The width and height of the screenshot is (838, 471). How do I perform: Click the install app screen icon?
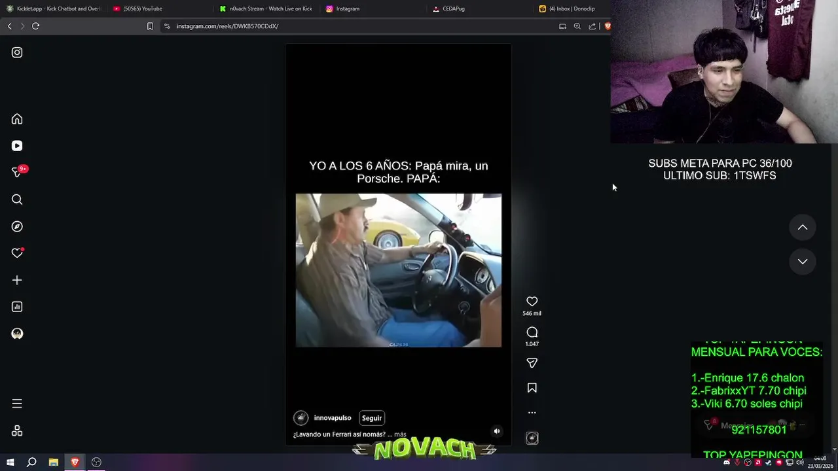tap(562, 26)
